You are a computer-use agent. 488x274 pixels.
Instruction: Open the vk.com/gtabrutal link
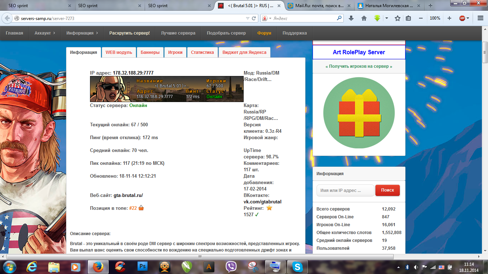tap(263, 202)
